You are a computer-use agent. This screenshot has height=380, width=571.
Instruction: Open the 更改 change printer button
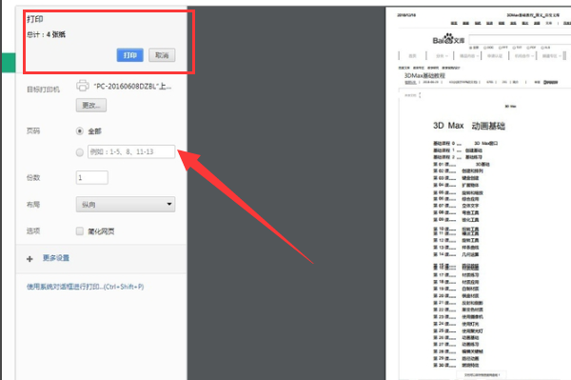[91, 106]
